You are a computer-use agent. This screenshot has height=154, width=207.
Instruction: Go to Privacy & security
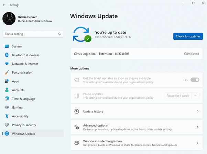pos(33,125)
